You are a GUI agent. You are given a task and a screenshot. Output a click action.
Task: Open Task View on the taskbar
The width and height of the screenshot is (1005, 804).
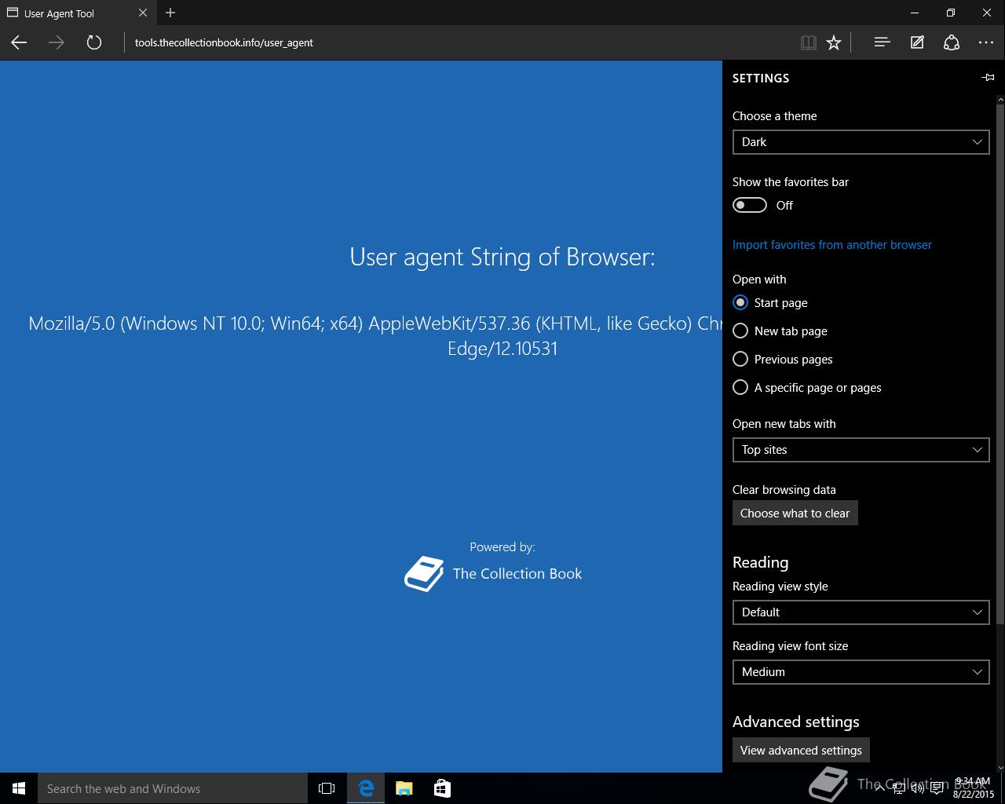coord(327,788)
